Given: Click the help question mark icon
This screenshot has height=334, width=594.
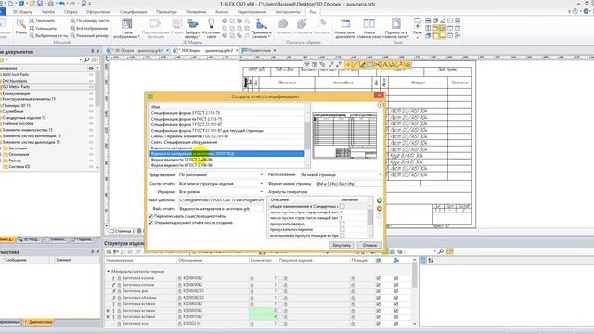Looking at the screenshot, I should pyautogui.click(x=575, y=11).
